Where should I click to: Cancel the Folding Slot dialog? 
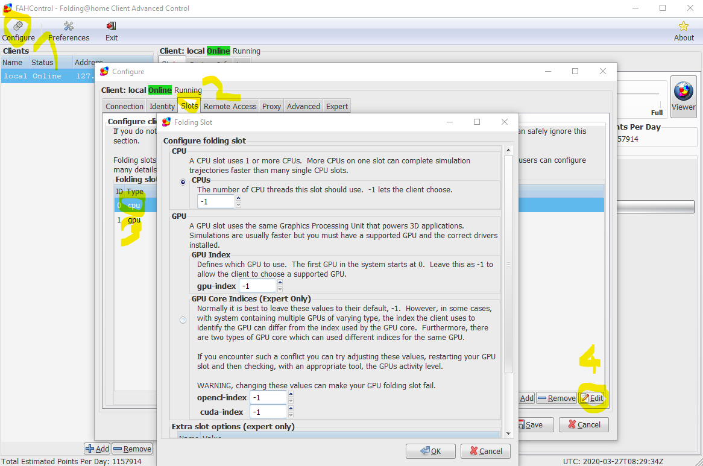(485, 451)
